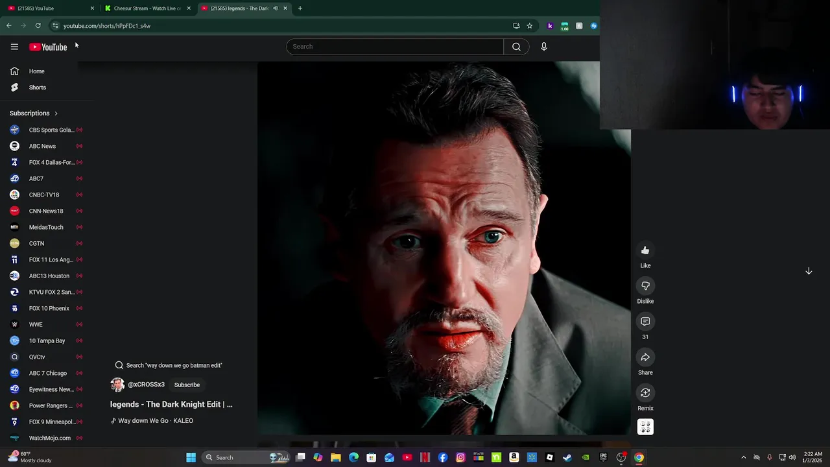Screen dimensions: 830x467
Task: Open the comments showing 31
Action: pos(645,322)
